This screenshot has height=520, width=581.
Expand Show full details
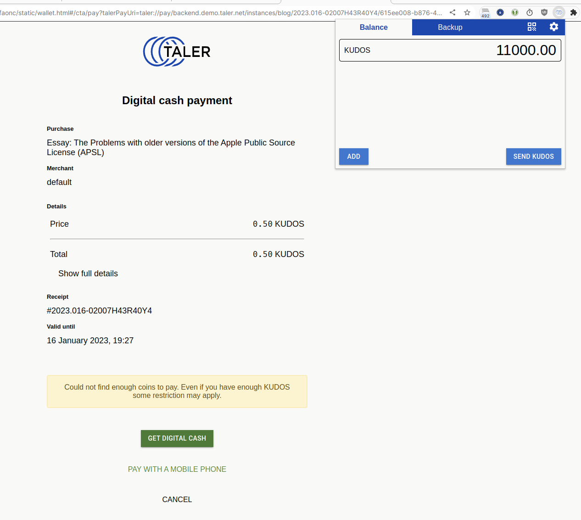[x=88, y=274]
